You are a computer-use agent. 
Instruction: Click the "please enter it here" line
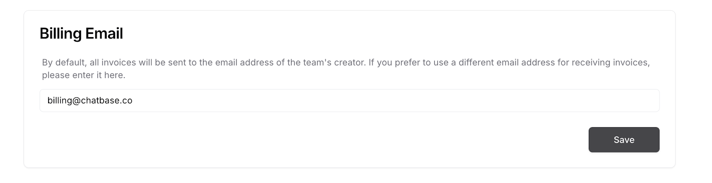click(84, 75)
